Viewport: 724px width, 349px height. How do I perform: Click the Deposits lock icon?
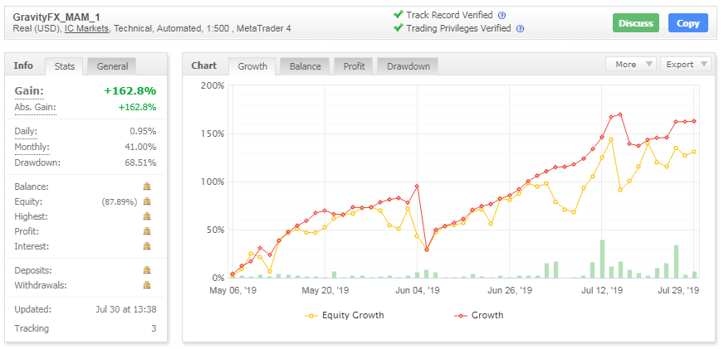pos(146,270)
